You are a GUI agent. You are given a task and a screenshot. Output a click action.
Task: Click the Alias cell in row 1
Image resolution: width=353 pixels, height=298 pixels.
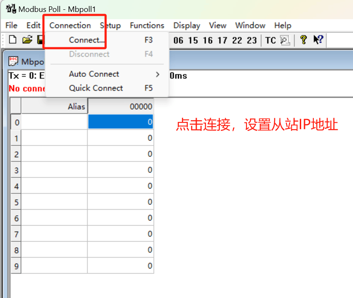[x=54, y=138]
